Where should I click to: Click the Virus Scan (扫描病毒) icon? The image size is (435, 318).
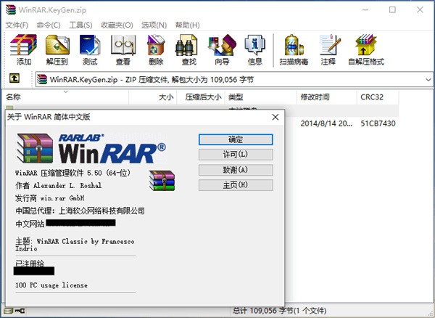pos(294,45)
